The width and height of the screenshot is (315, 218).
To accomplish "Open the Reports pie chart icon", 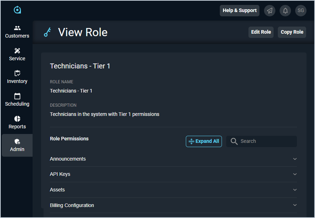I will (17, 119).
